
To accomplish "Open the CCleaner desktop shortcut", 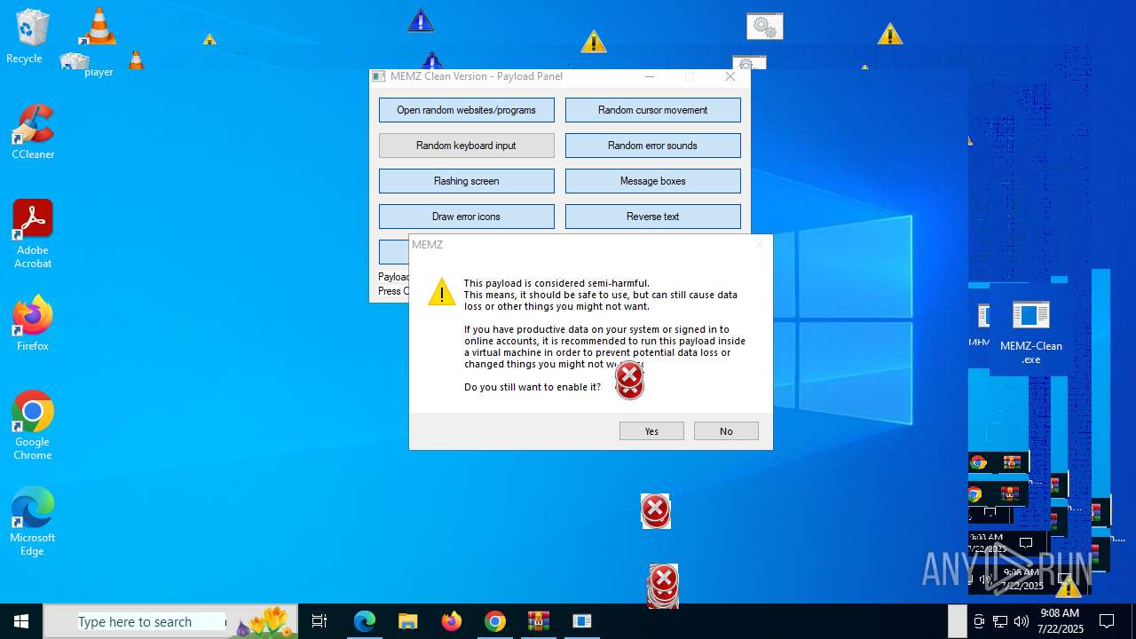I will [33, 132].
